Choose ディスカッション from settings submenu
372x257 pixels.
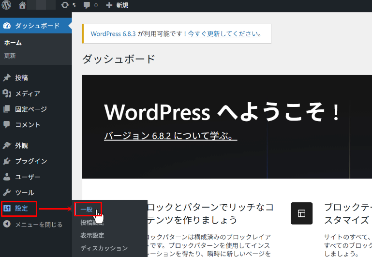[x=104, y=248]
